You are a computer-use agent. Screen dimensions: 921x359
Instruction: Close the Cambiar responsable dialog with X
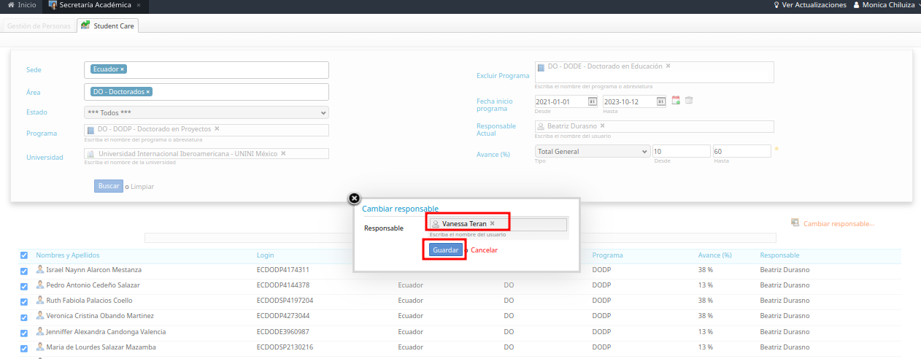(354, 198)
